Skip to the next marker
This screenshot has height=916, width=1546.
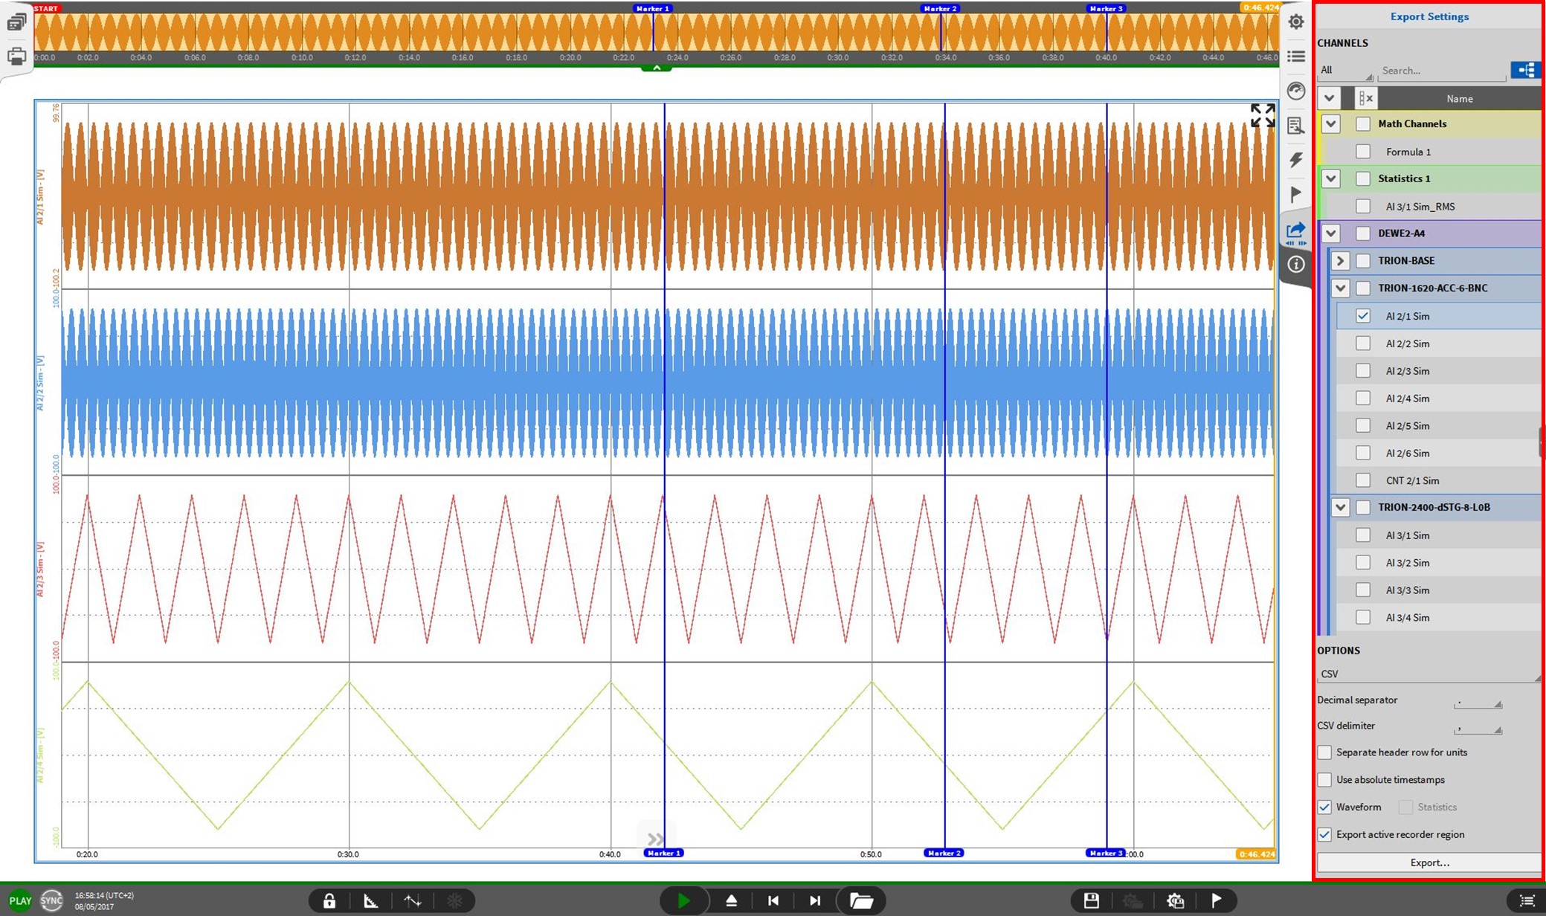click(815, 900)
